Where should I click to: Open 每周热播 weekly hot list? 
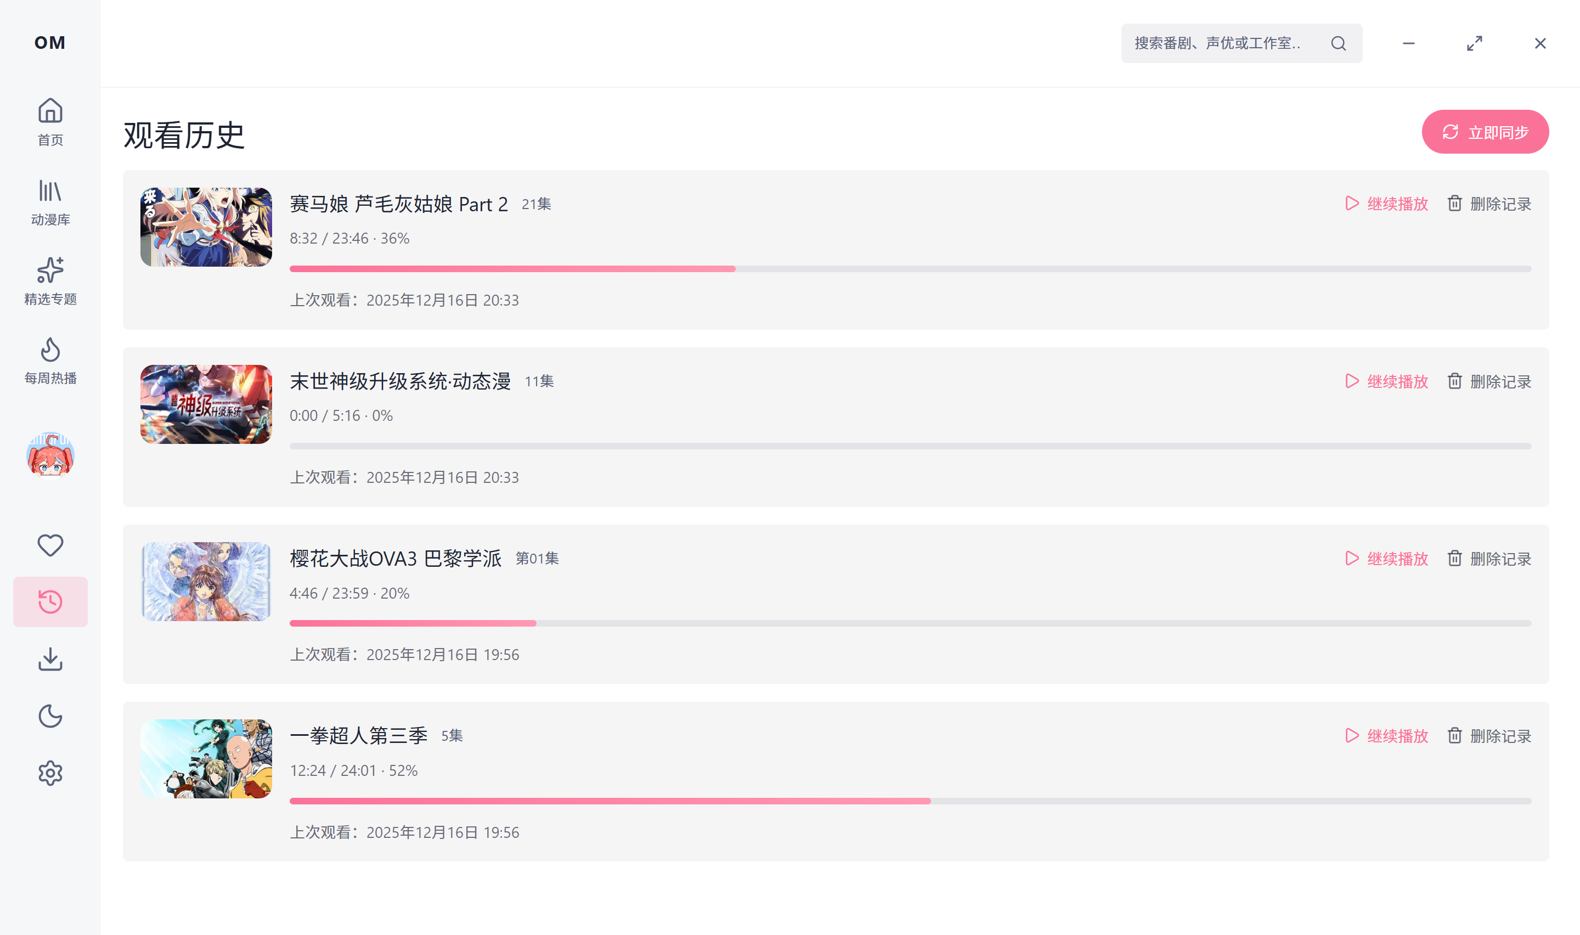(50, 361)
